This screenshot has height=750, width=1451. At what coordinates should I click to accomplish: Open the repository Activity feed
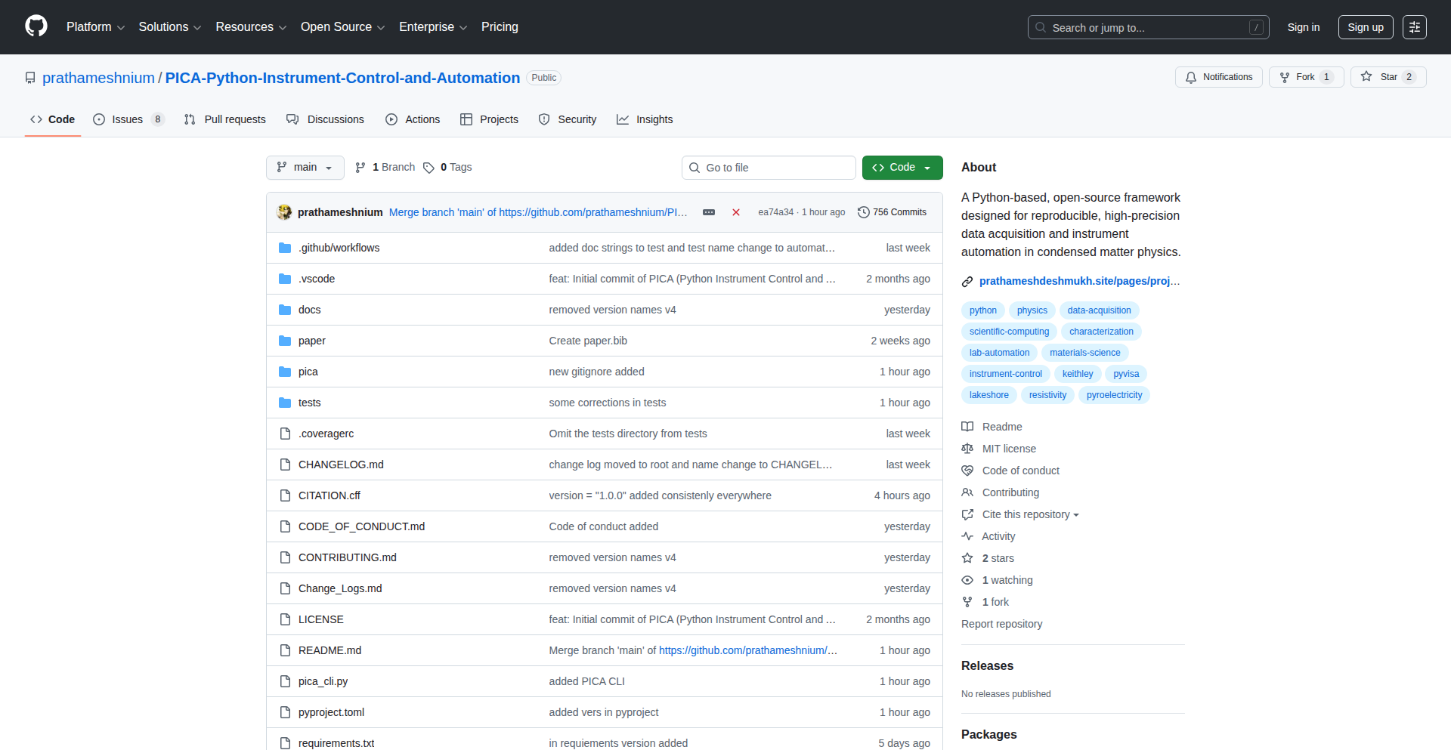(997, 536)
